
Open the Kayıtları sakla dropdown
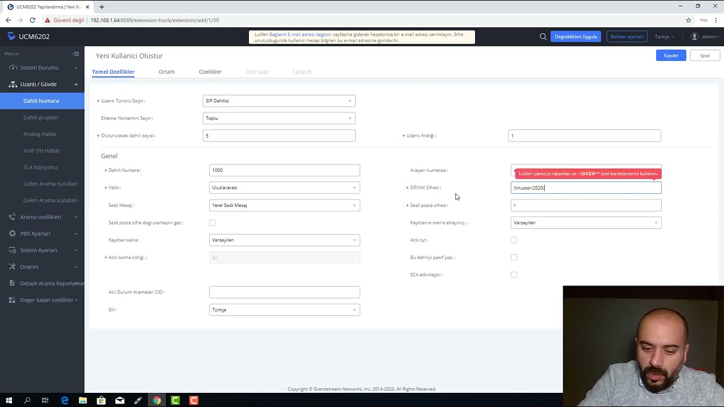285,240
